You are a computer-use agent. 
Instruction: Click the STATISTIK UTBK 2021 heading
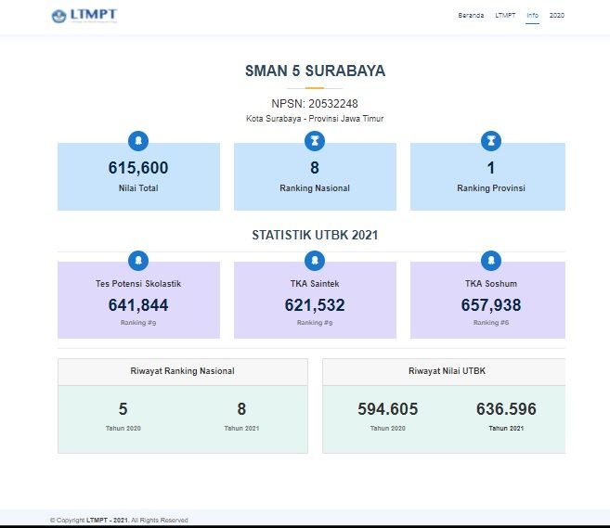(x=315, y=235)
